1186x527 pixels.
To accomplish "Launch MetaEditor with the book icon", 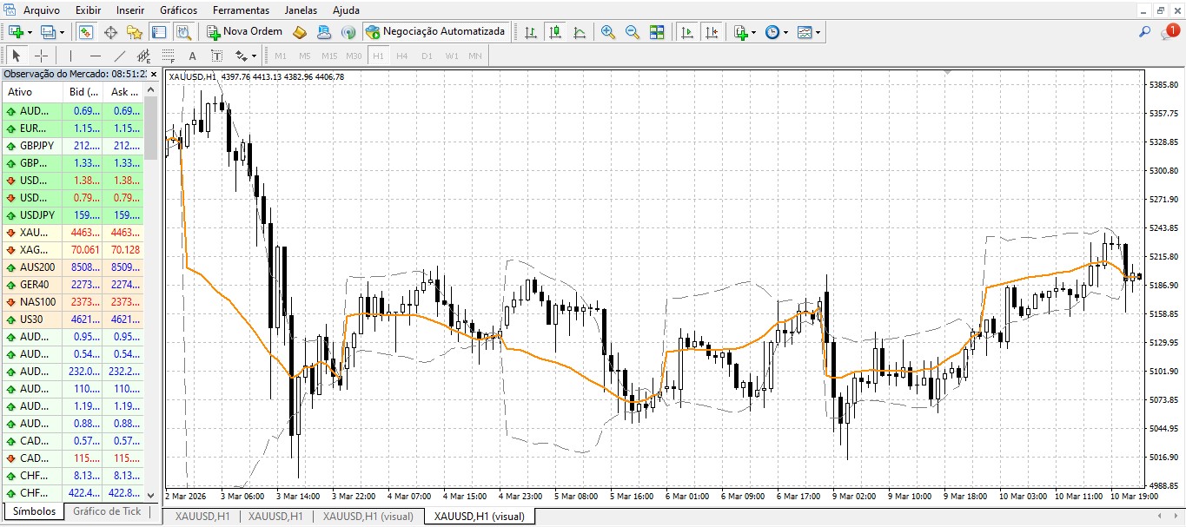I will (300, 32).
